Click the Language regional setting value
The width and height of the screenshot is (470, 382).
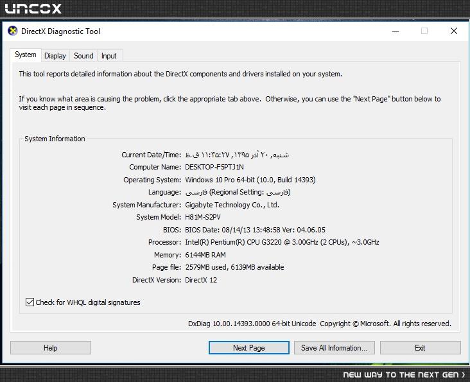pos(238,193)
